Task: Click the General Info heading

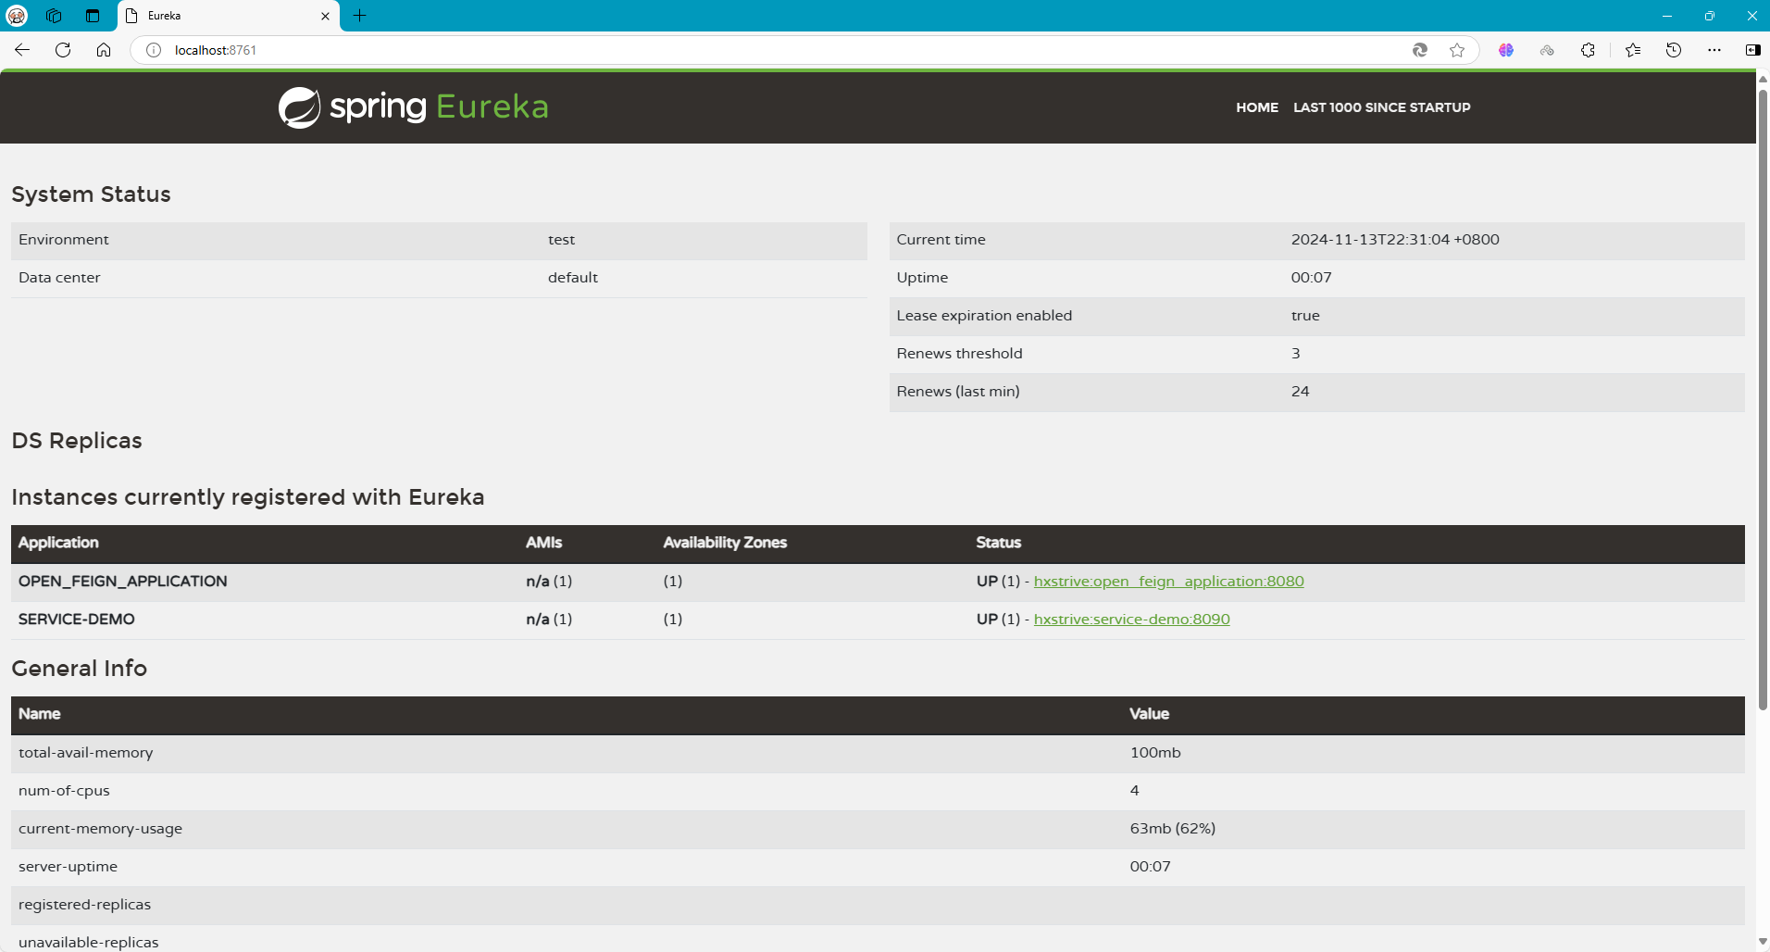Action: (x=79, y=669)
